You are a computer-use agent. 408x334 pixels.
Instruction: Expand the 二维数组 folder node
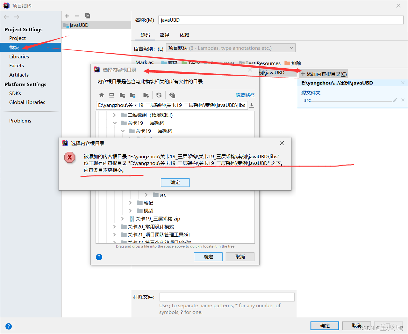tap(115, 115)
